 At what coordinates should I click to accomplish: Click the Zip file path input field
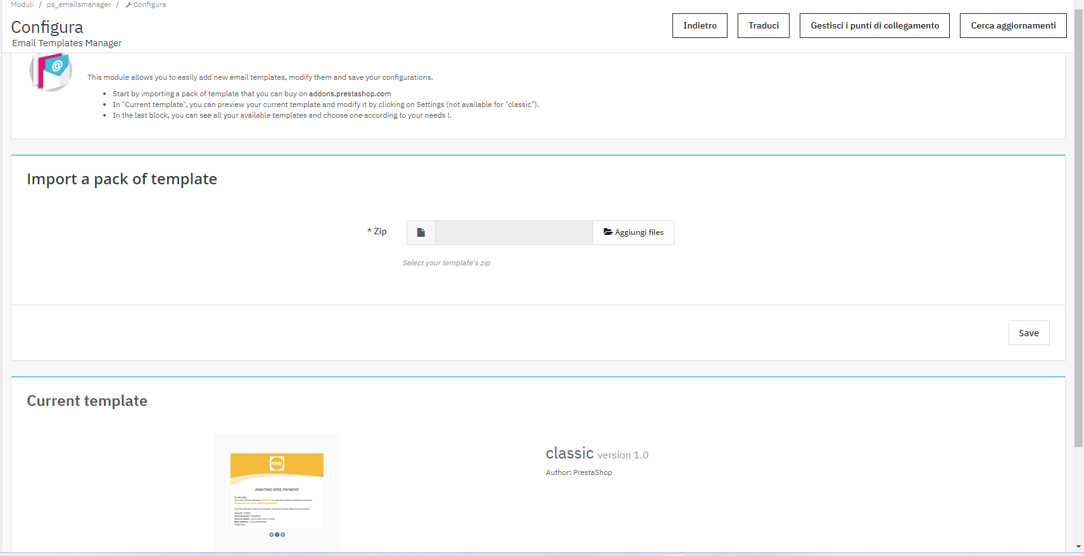514,232
